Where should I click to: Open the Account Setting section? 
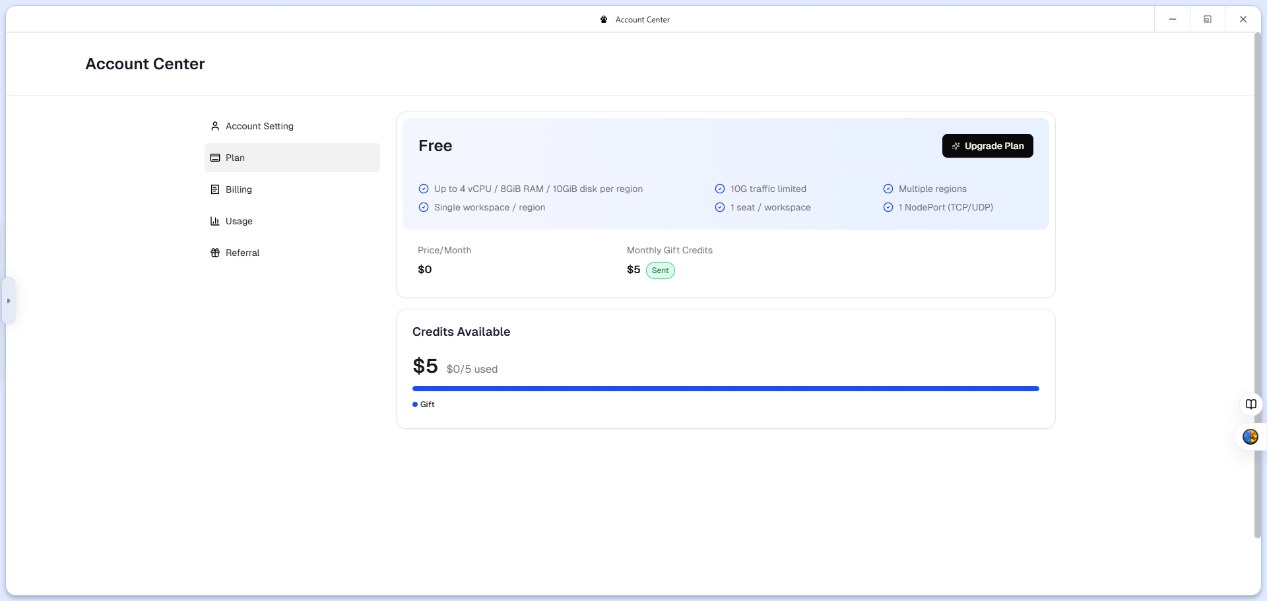292,126
